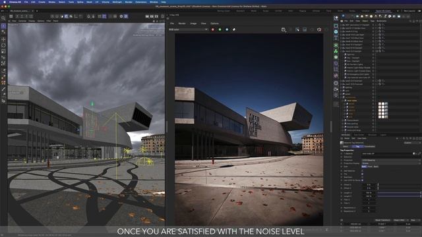Open the RGB channel dropdown in Picture Viewer
The image size is (422, 237).
pos(188,30)
